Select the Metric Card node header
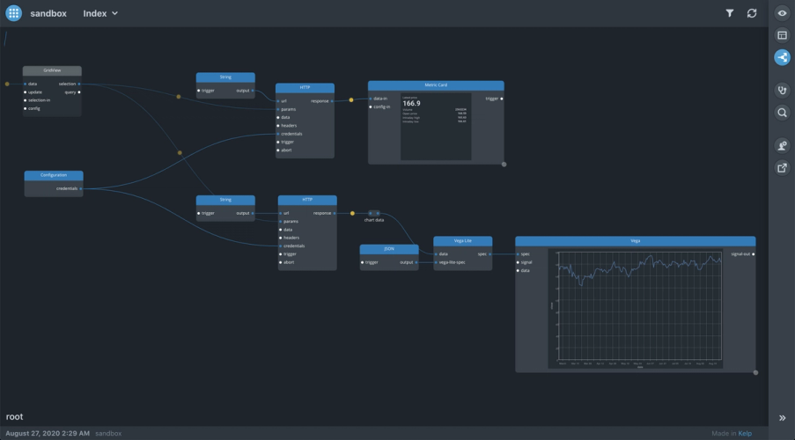This screenshot has width=795, height=440. tap(436, 85)
